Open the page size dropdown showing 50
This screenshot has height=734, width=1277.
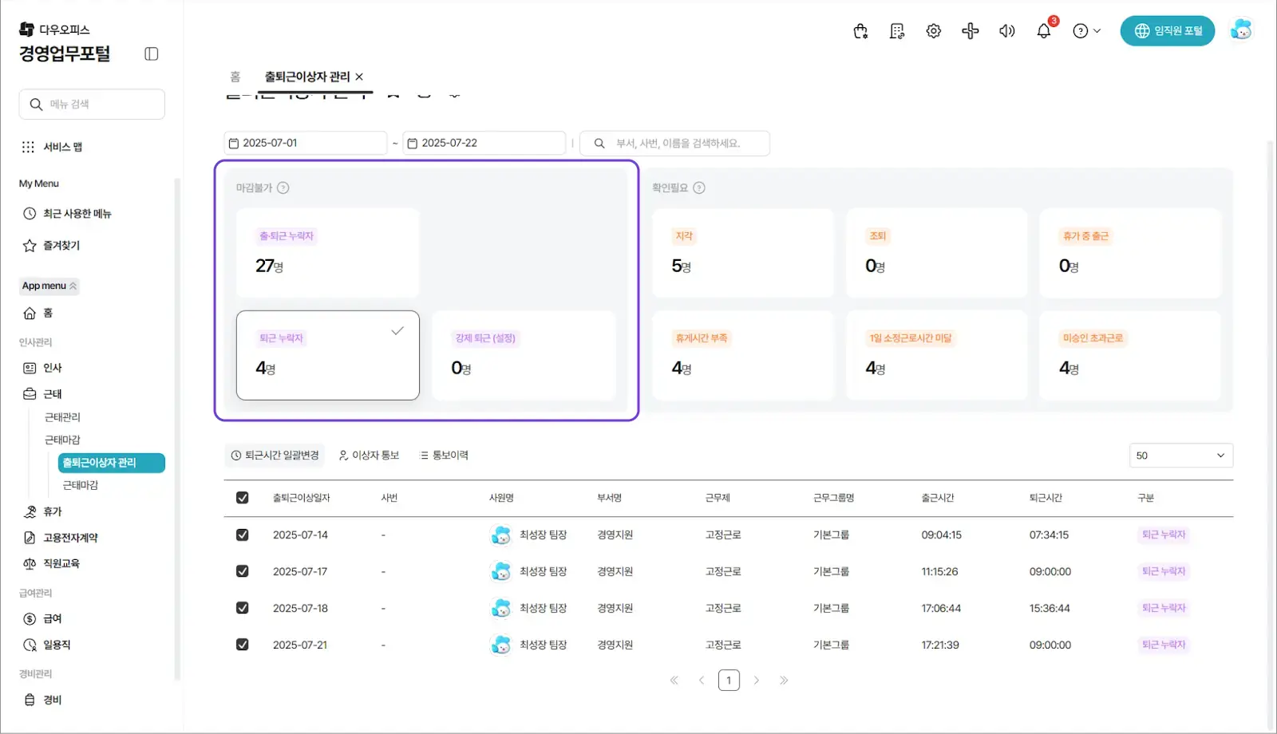point(1181,456)
